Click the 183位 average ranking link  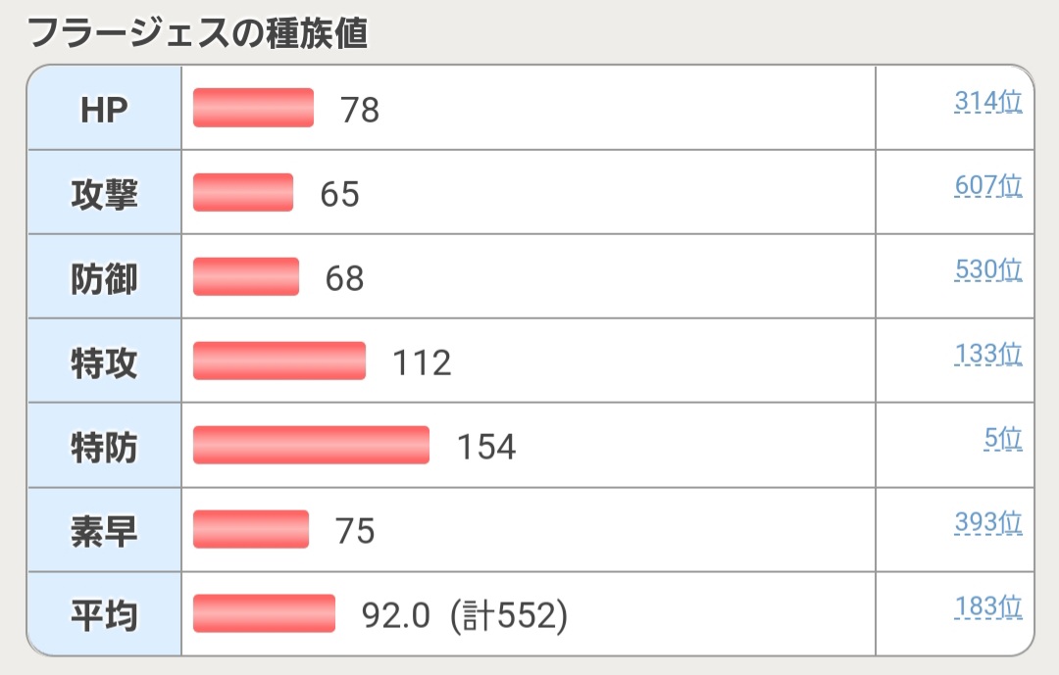(x=987, y=607)
